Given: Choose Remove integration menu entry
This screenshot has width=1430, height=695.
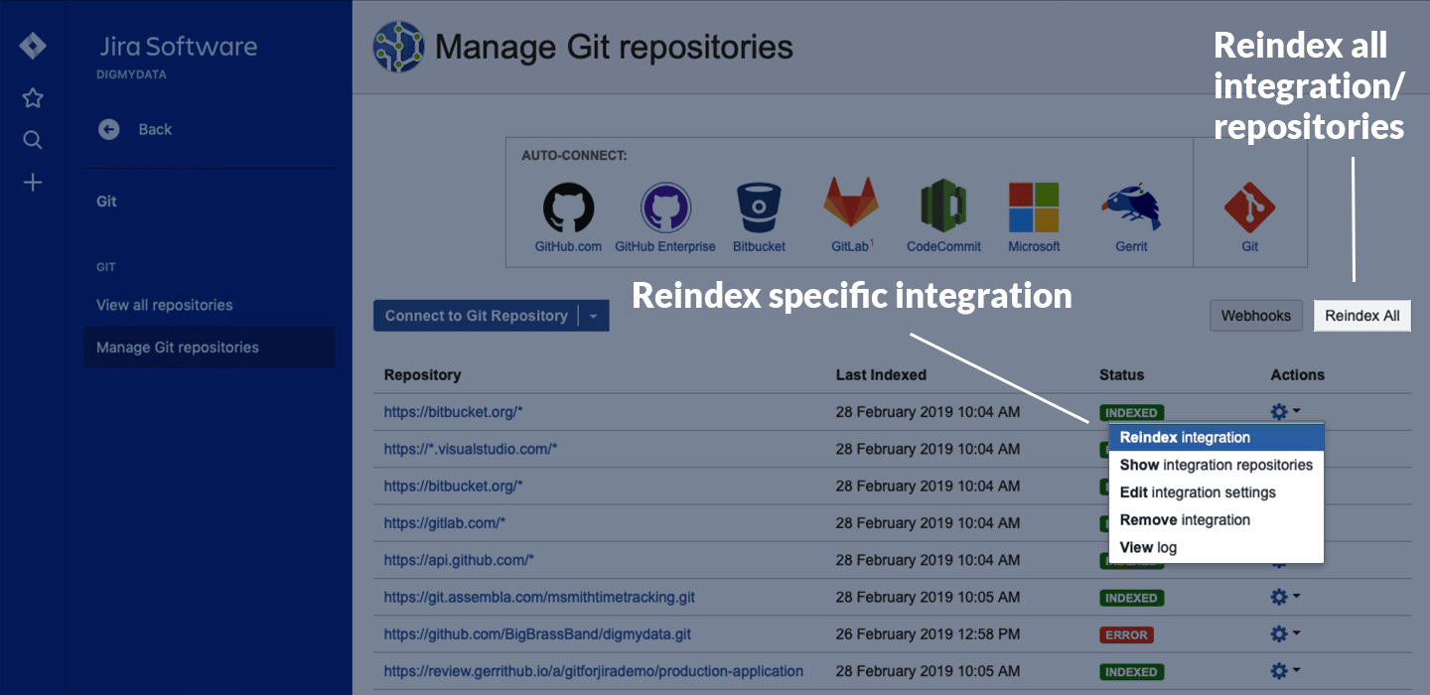Looking at the screenshot, I should [x=1185, y=519].
